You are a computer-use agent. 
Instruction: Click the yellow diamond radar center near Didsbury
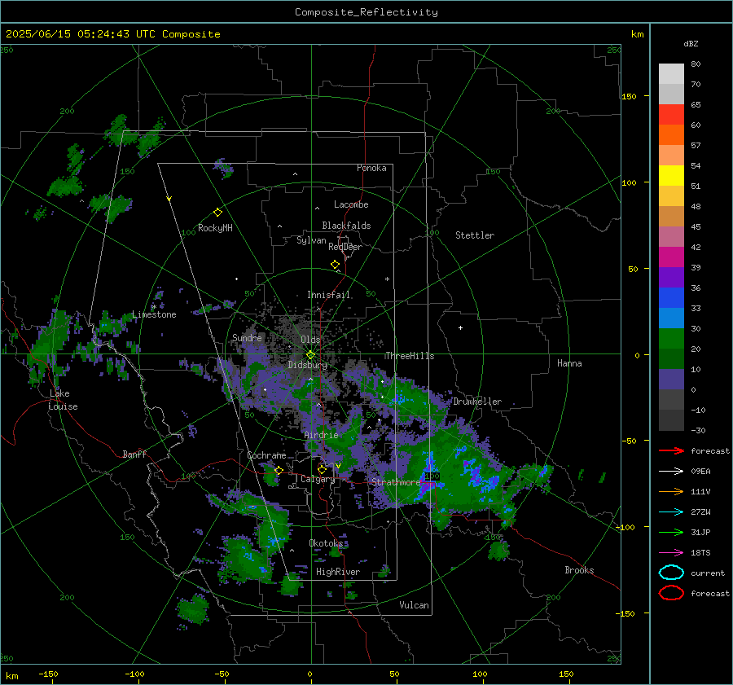point(310,354)
